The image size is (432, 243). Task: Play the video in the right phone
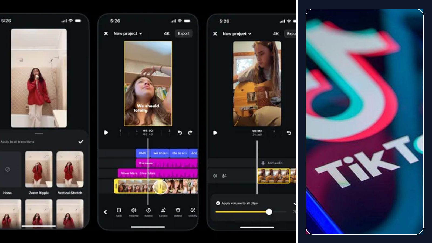215,133
